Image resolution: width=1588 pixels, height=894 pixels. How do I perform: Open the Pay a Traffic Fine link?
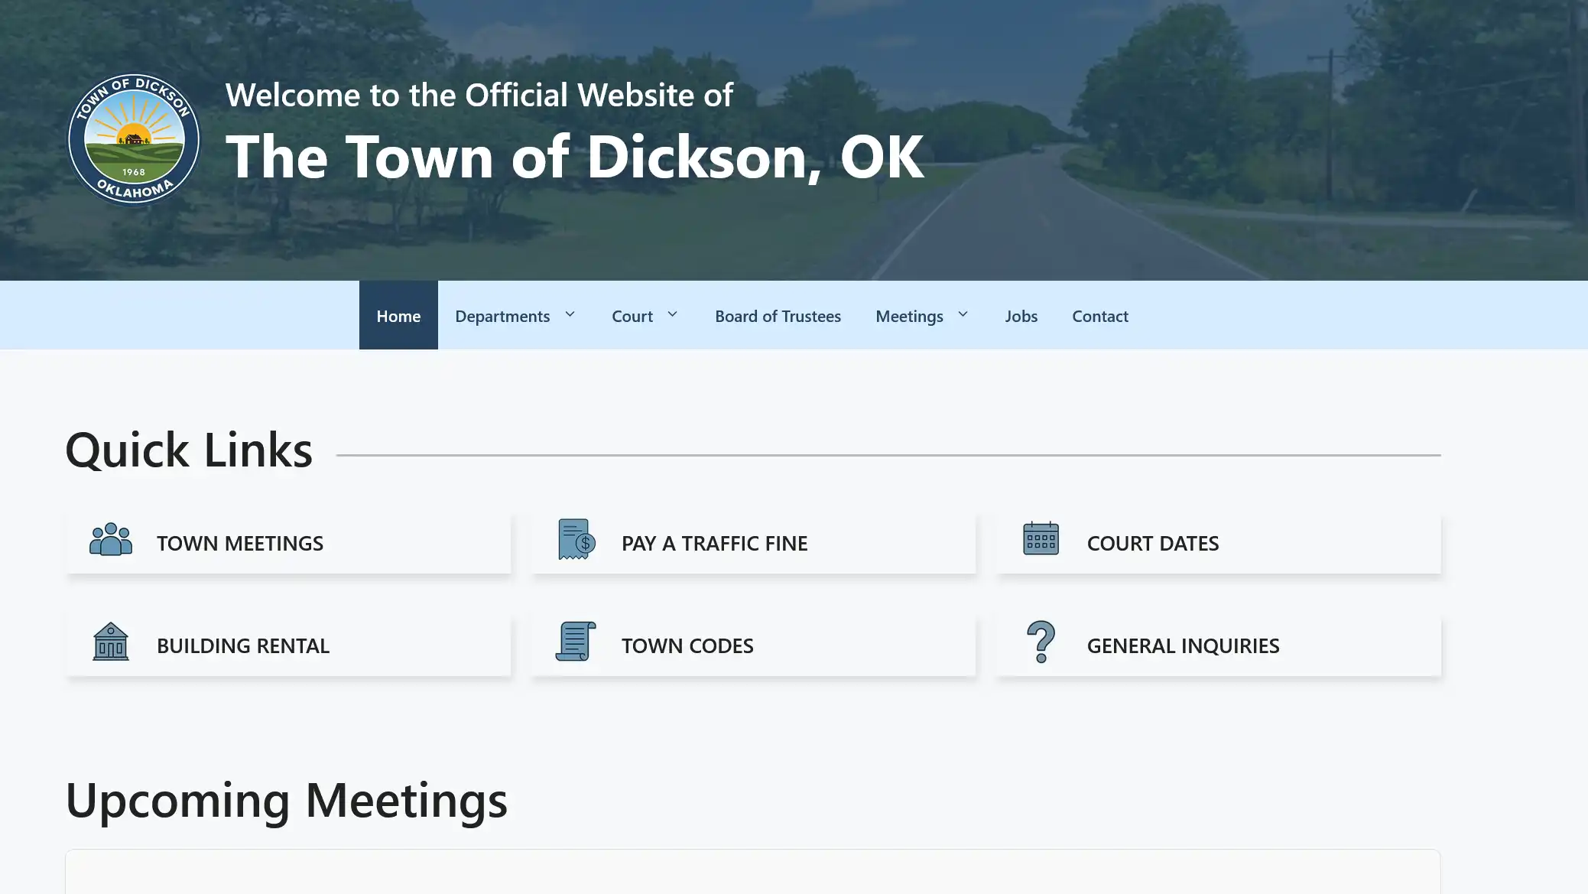coord(753,543)
